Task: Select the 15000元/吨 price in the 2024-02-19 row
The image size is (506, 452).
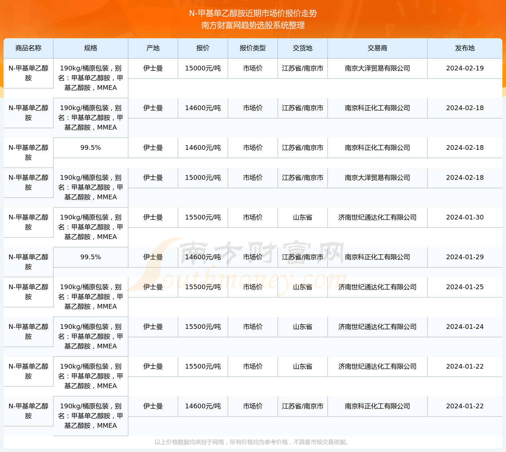Action: point(203,68)
